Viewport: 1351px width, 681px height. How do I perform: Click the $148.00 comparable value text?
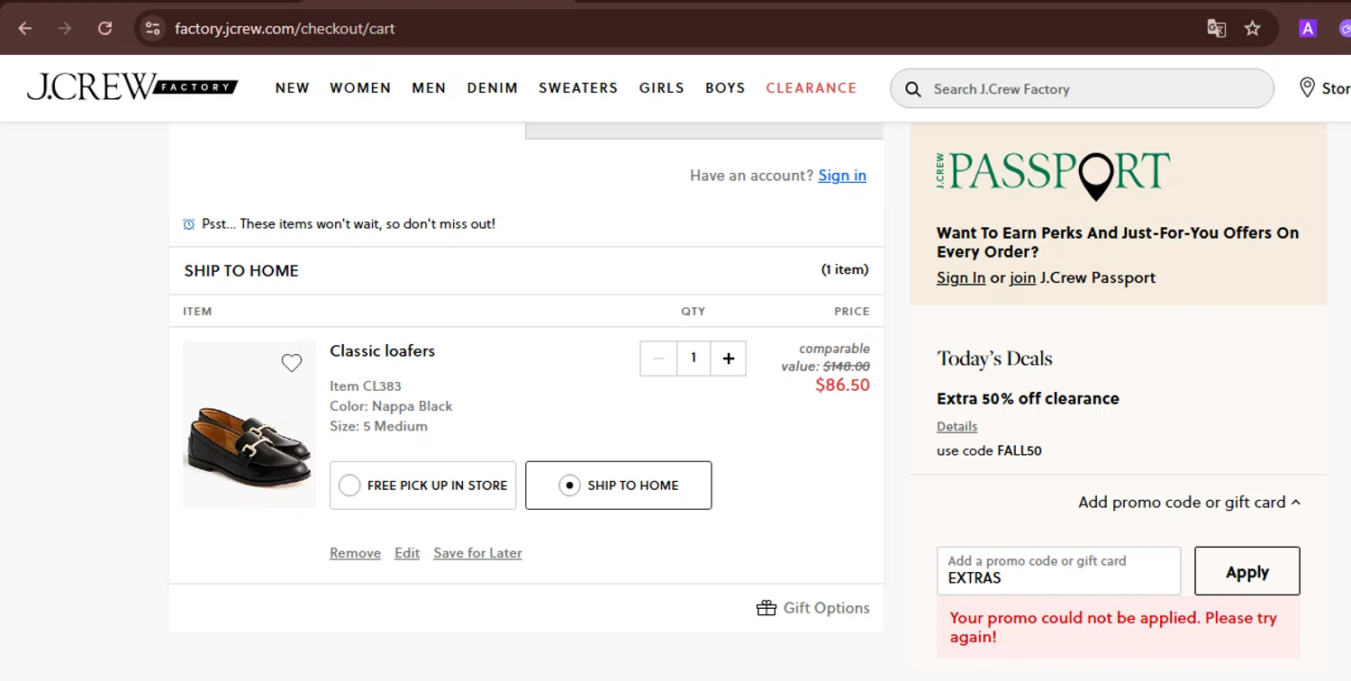846,367
